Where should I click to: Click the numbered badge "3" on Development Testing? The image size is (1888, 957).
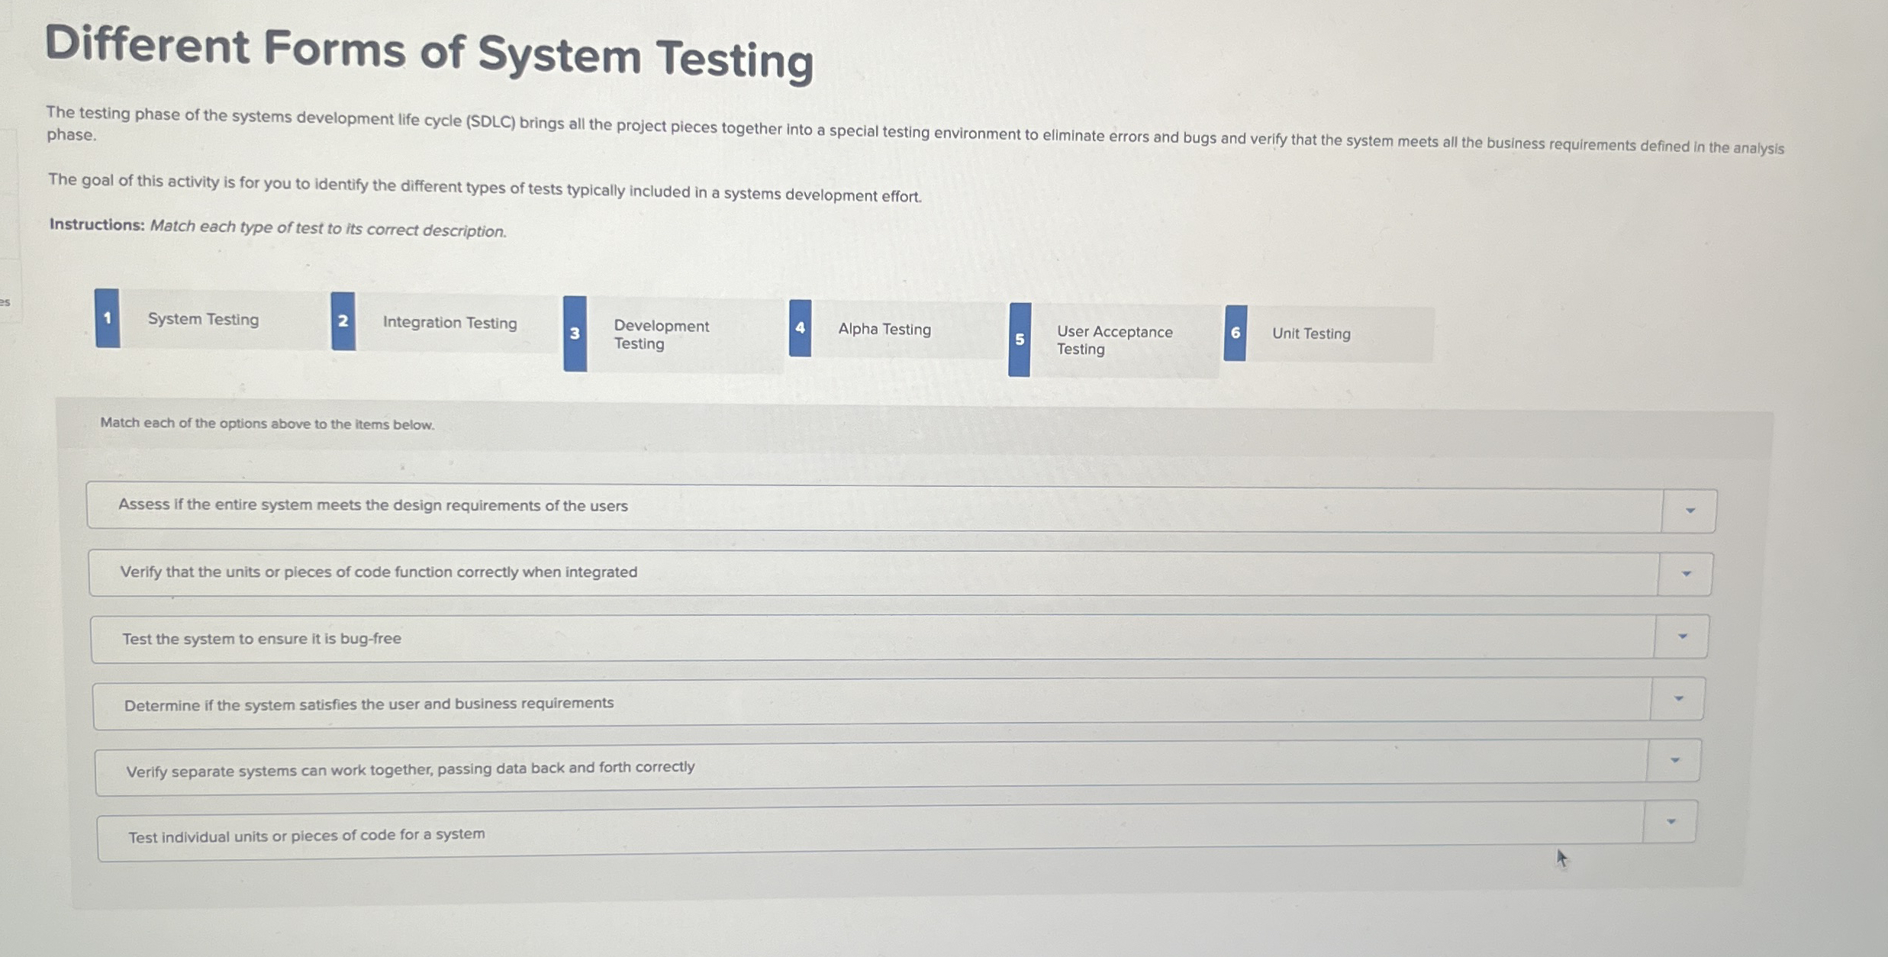[575, 333]
